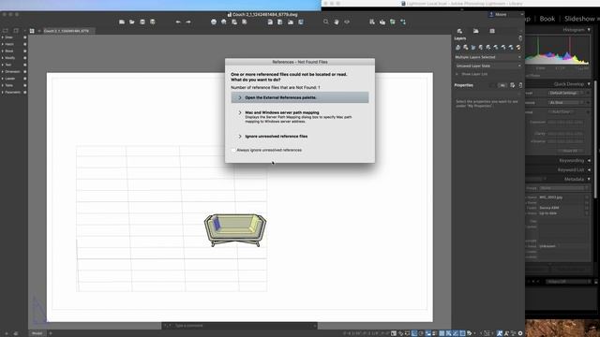Choose Open the External References palette

point(300,97)
